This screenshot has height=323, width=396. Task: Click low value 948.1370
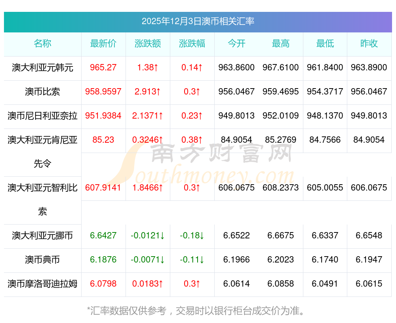point(325,116)
